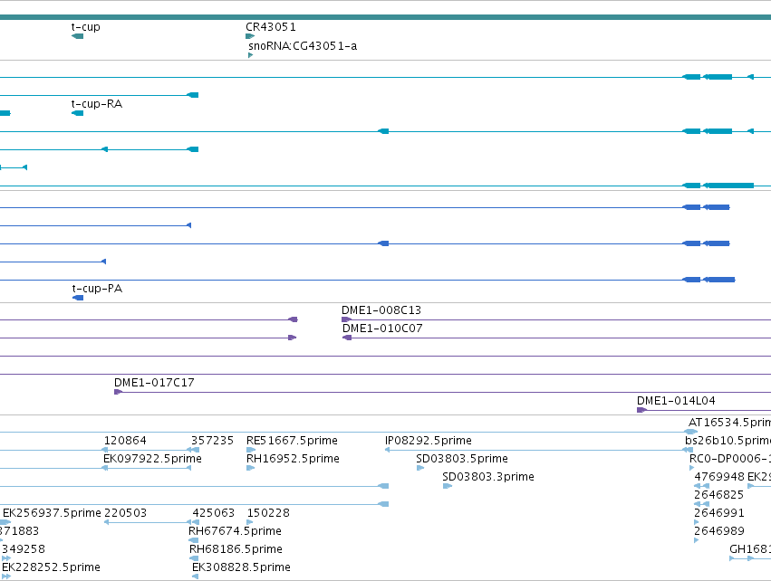Click the AT16534.5prime arrow glyph

[691, 432]
